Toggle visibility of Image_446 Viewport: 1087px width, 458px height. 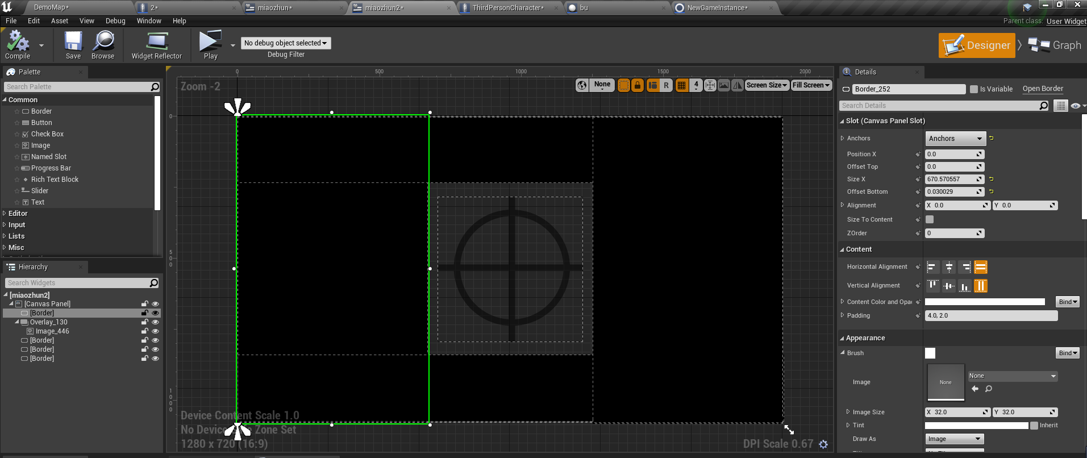click(x=155, y=331)
